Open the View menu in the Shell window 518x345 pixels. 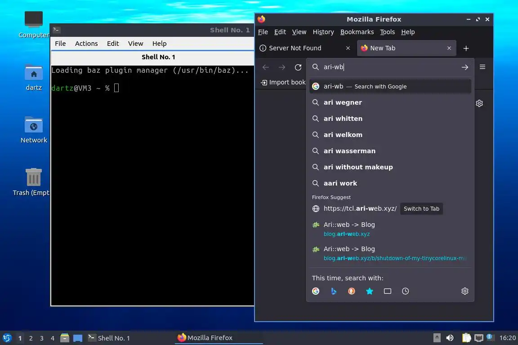135,44
